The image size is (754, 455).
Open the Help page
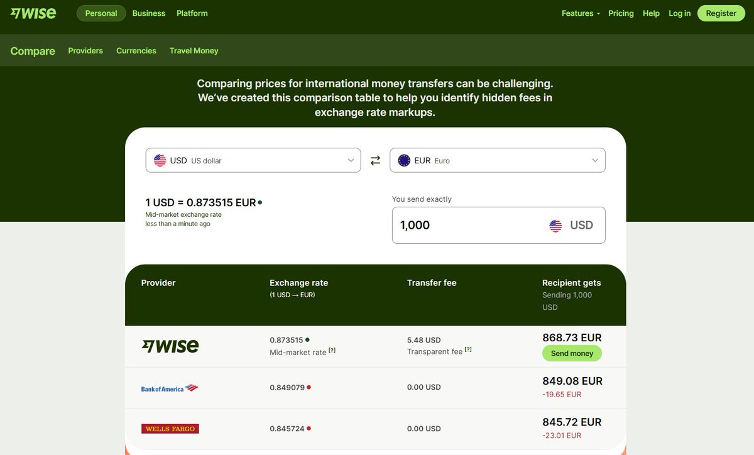click(x=651, y=13)
